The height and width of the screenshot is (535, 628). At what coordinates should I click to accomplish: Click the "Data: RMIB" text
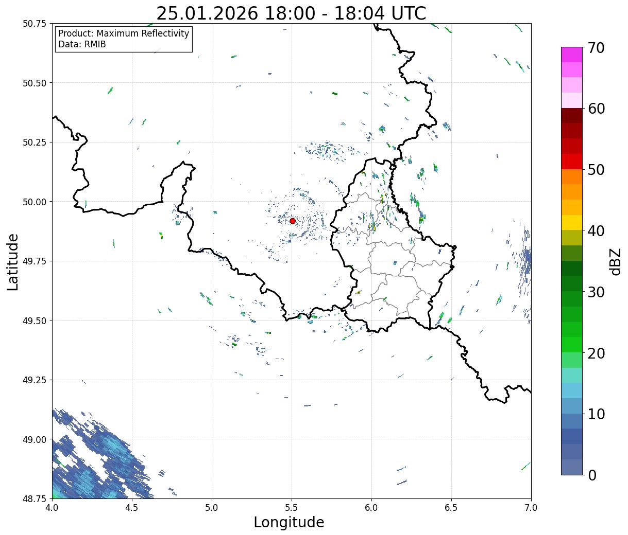click(82, 45)
